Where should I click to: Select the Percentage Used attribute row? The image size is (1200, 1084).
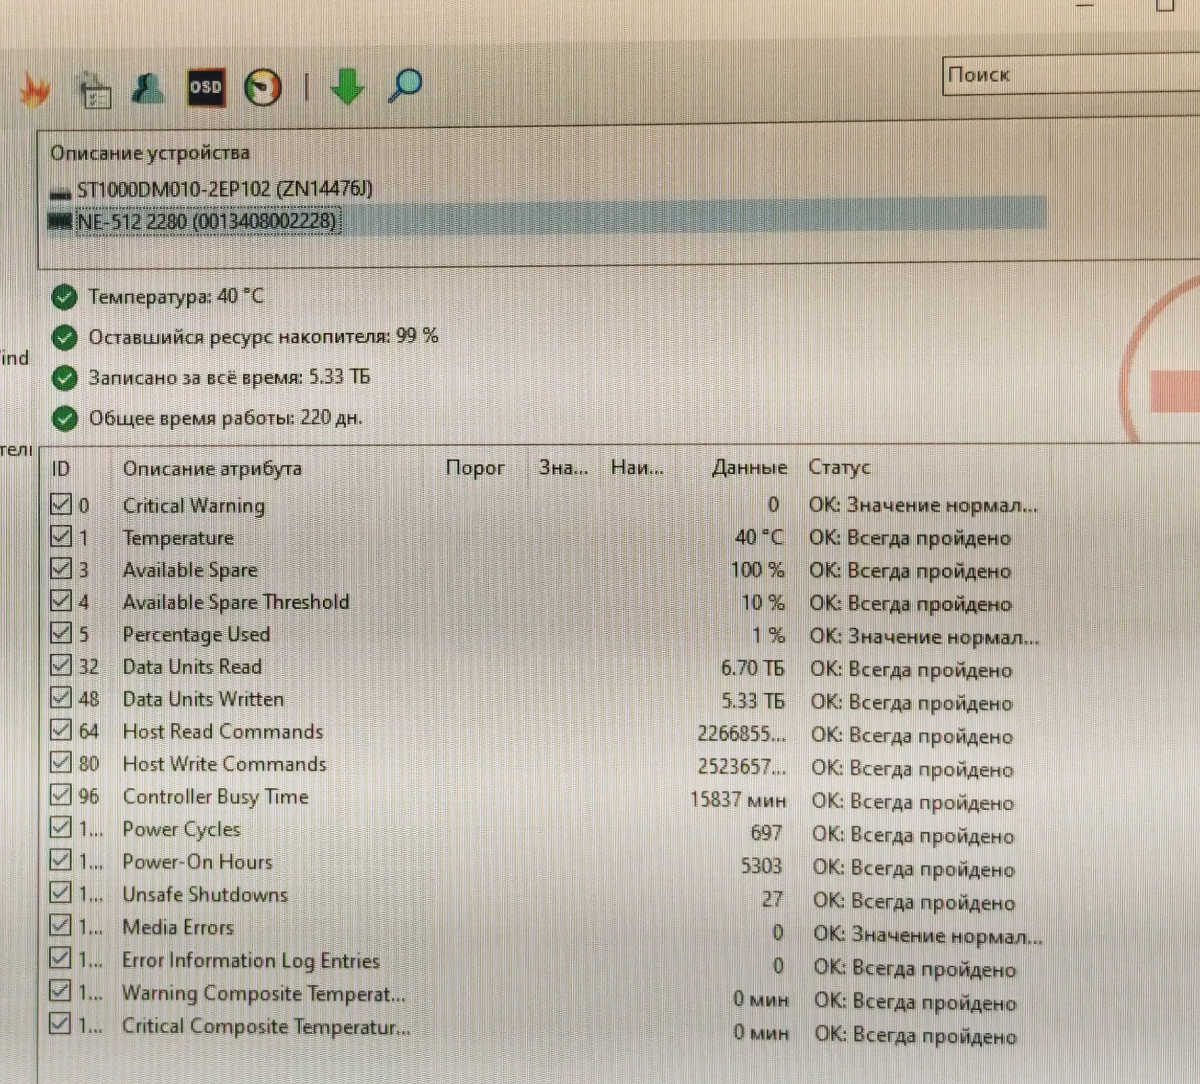[197, 634]
